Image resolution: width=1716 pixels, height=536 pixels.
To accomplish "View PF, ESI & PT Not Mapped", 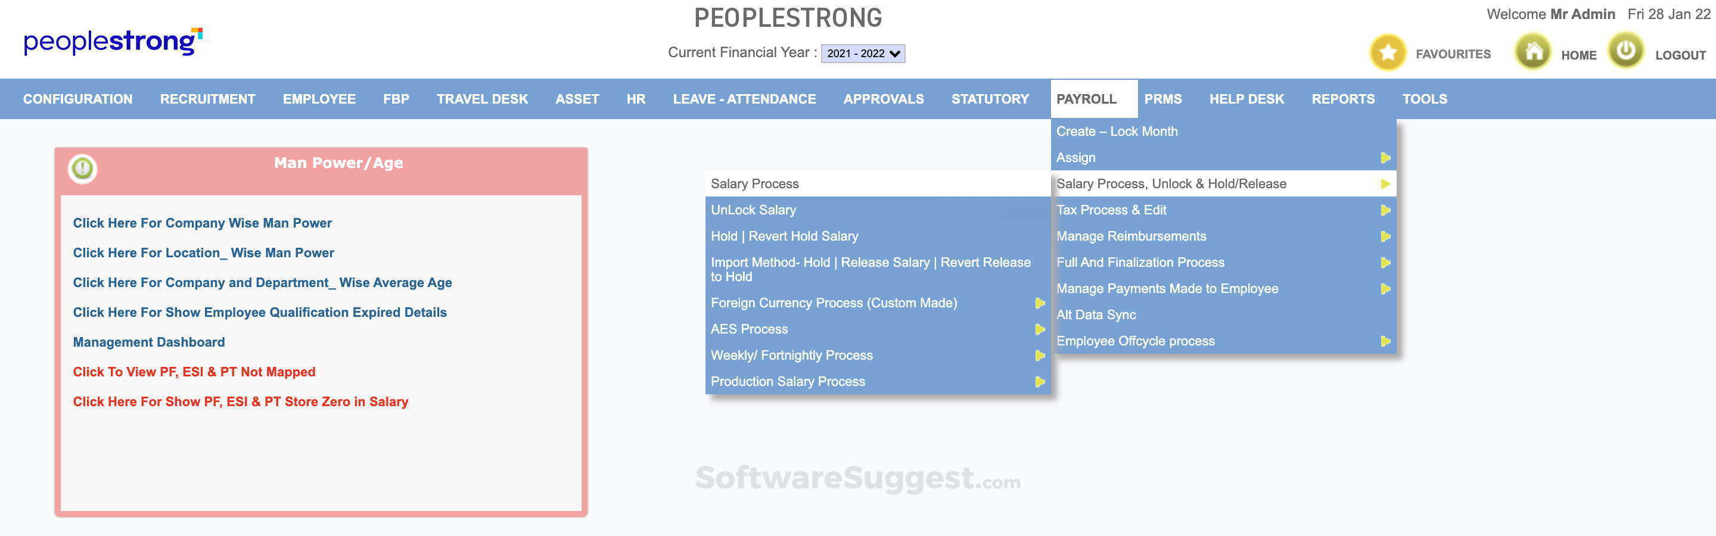I will coord(194,372).
